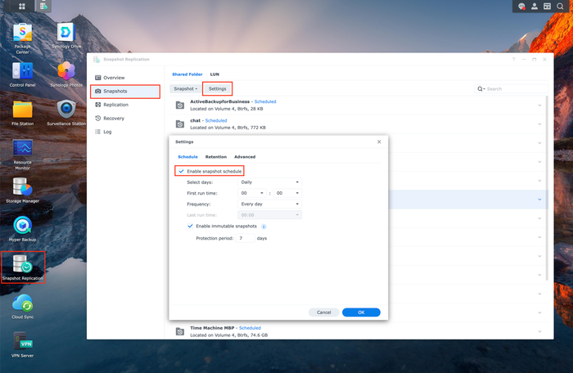Open Recovery in the sidebar

click(x=125, y=119)
